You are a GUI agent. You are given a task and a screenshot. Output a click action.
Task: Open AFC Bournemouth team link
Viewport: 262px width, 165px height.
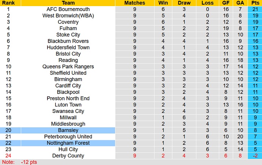pyautogui.click(x=68, y=9)
